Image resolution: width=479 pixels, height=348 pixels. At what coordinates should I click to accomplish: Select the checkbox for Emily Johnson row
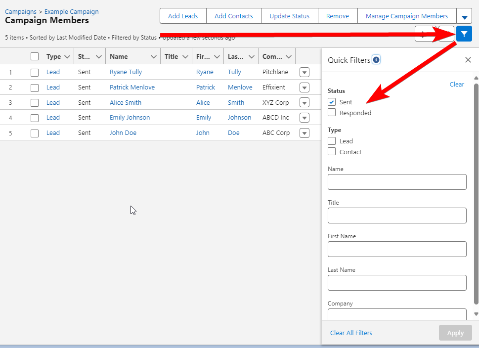[35, 118]
